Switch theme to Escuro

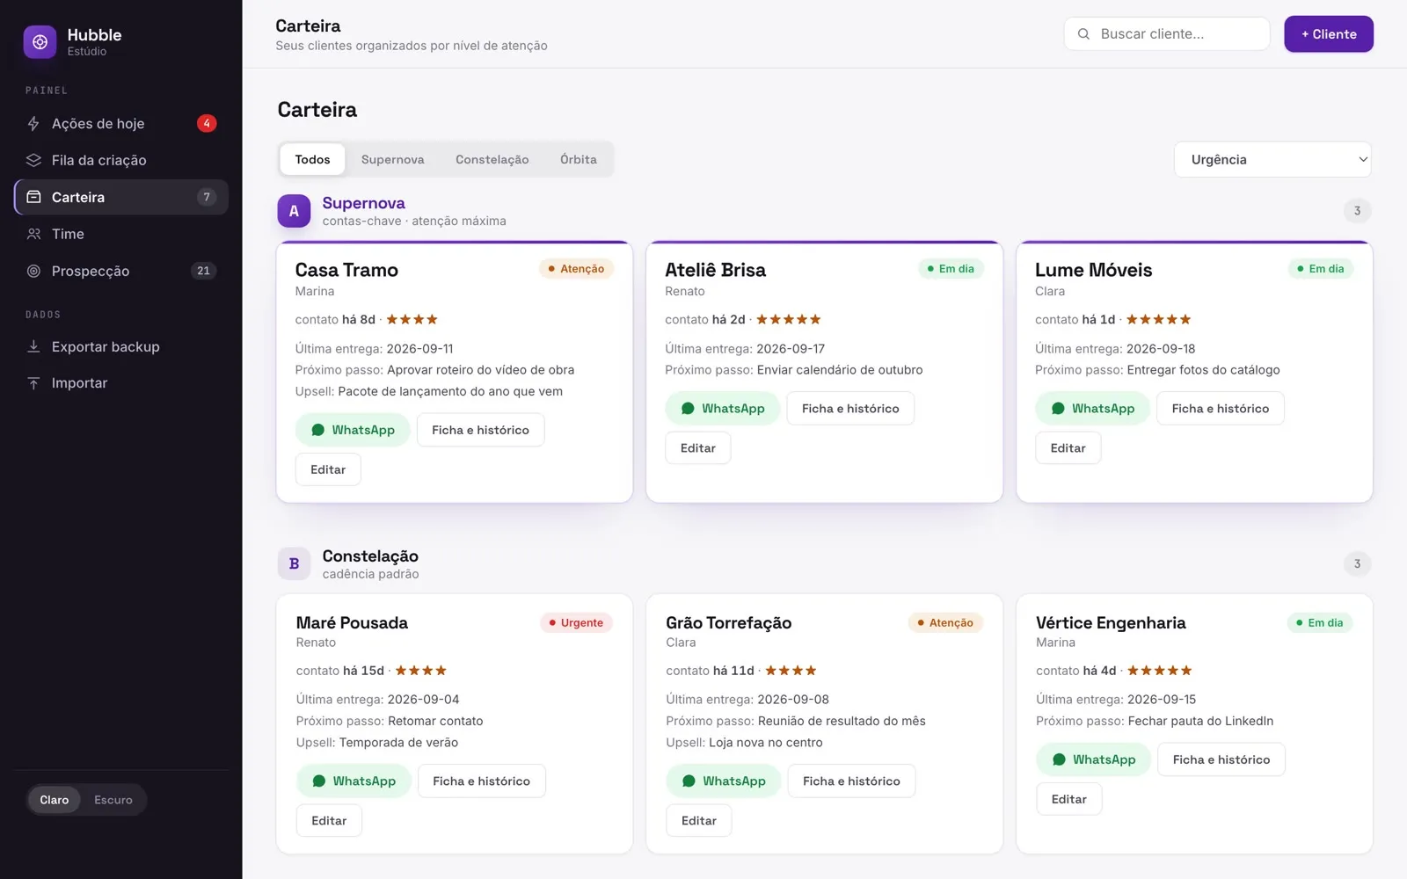click(113, 800)
